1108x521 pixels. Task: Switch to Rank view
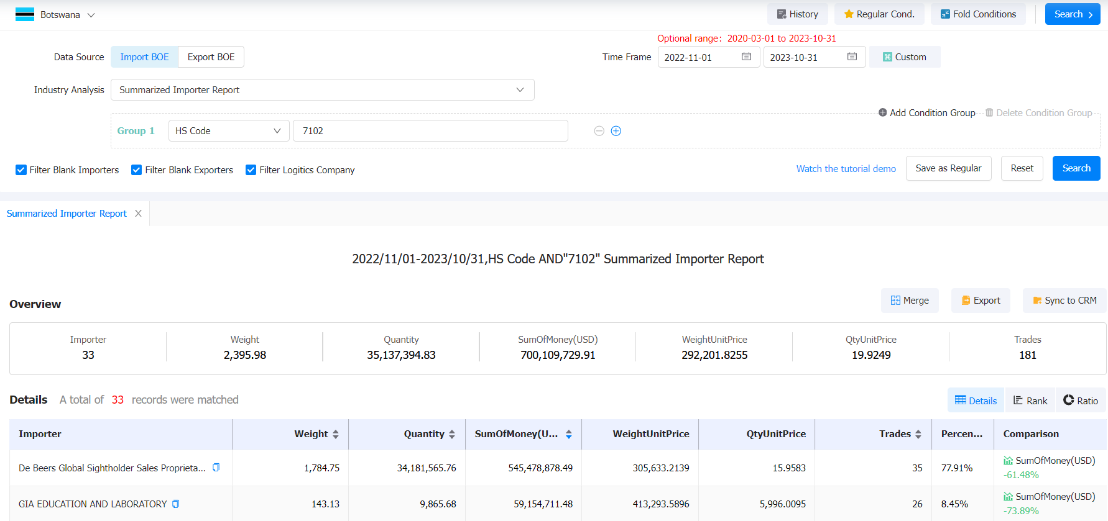coord(1030,401)
